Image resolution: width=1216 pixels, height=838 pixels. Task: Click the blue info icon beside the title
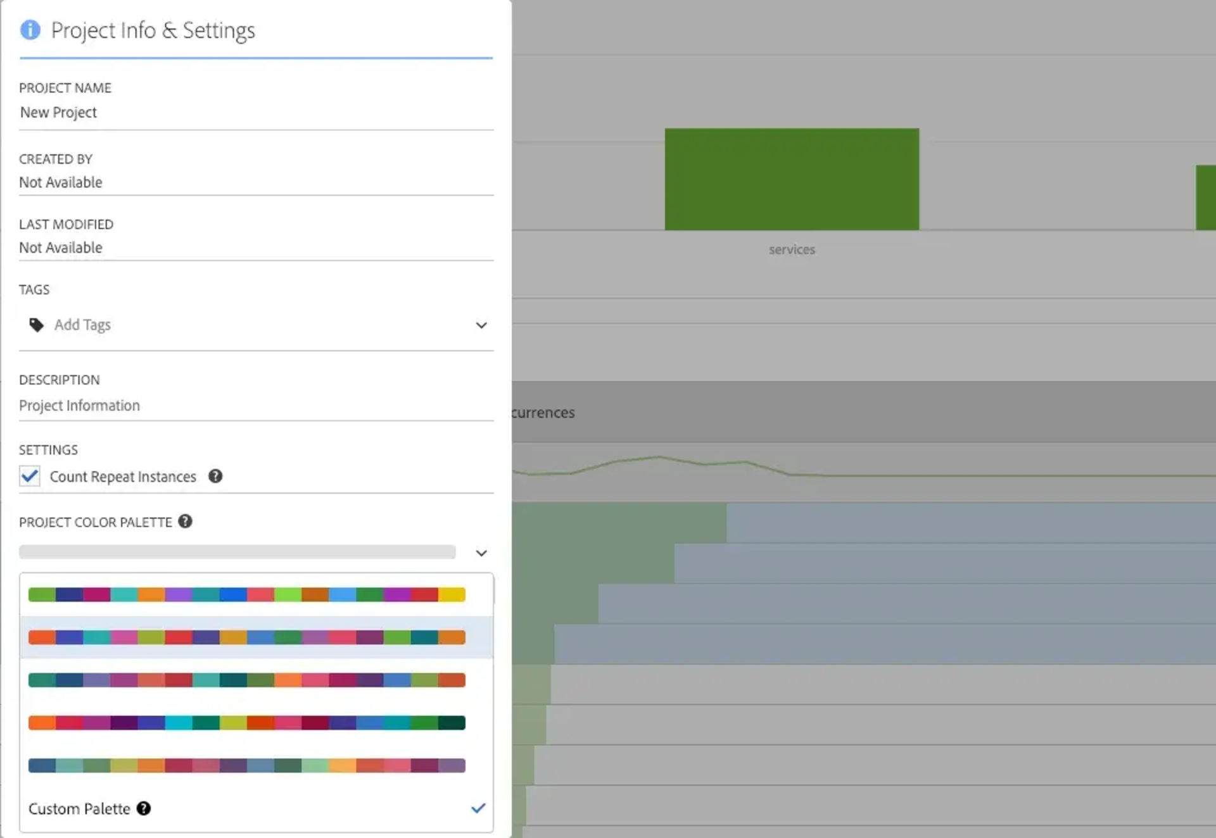click(30, 30)
